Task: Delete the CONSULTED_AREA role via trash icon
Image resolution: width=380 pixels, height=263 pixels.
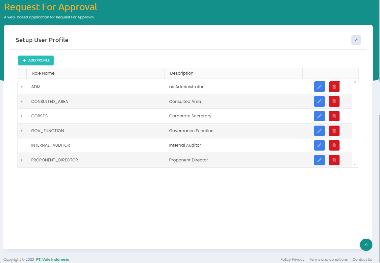Action: point(334,102)
